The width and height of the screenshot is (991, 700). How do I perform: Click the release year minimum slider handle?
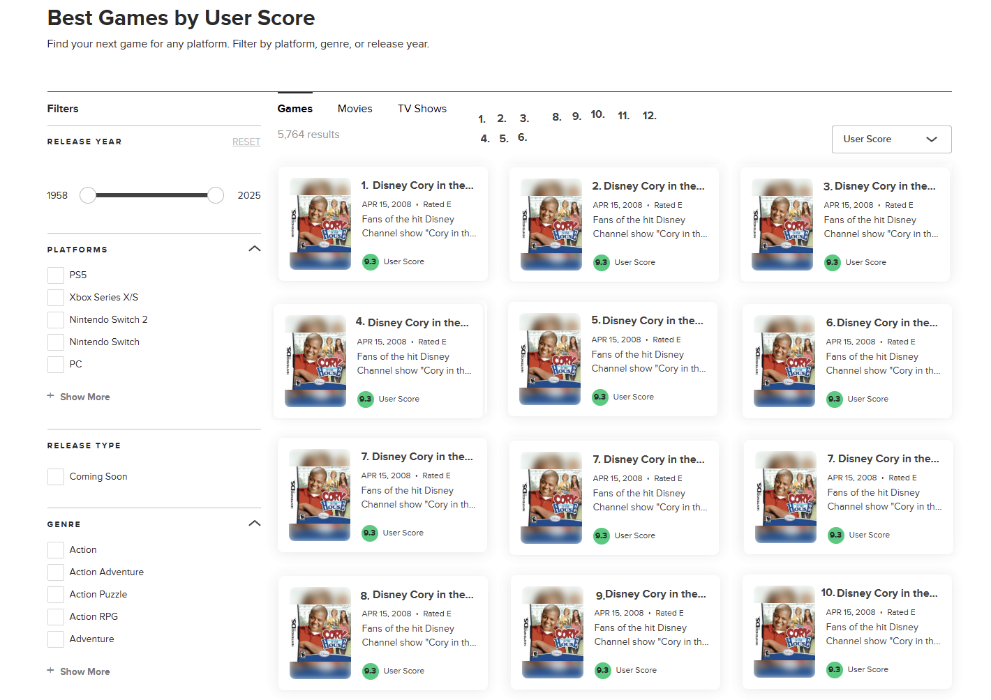(88, 195)
